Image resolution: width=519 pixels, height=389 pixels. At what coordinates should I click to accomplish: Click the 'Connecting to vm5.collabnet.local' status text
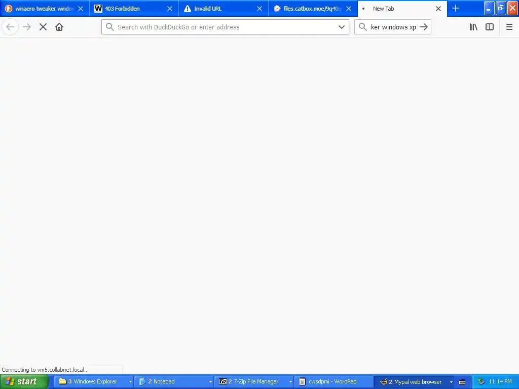click(45, 370)
